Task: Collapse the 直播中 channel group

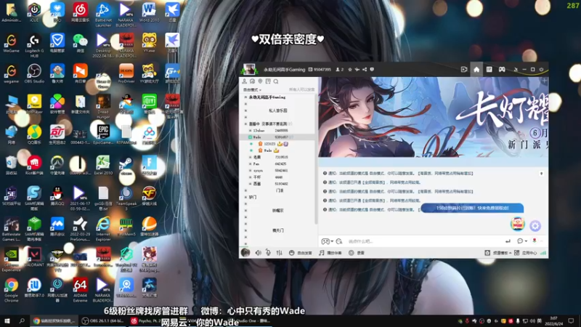Action: click(x=245, y=124)
